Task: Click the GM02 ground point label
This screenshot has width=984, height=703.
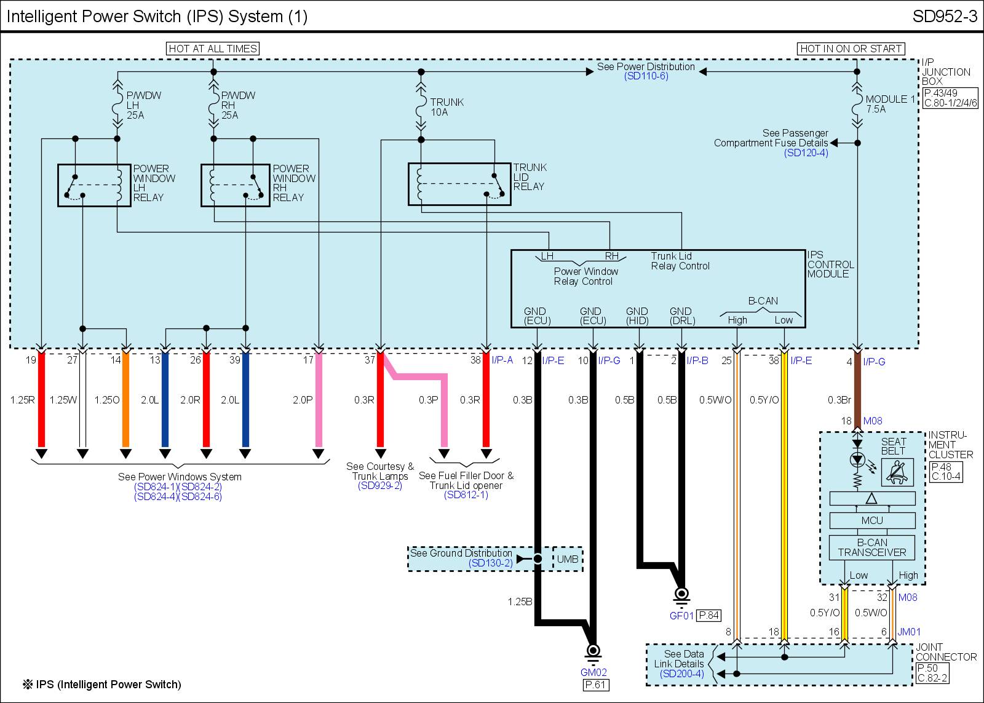Action: click(595, 672)
